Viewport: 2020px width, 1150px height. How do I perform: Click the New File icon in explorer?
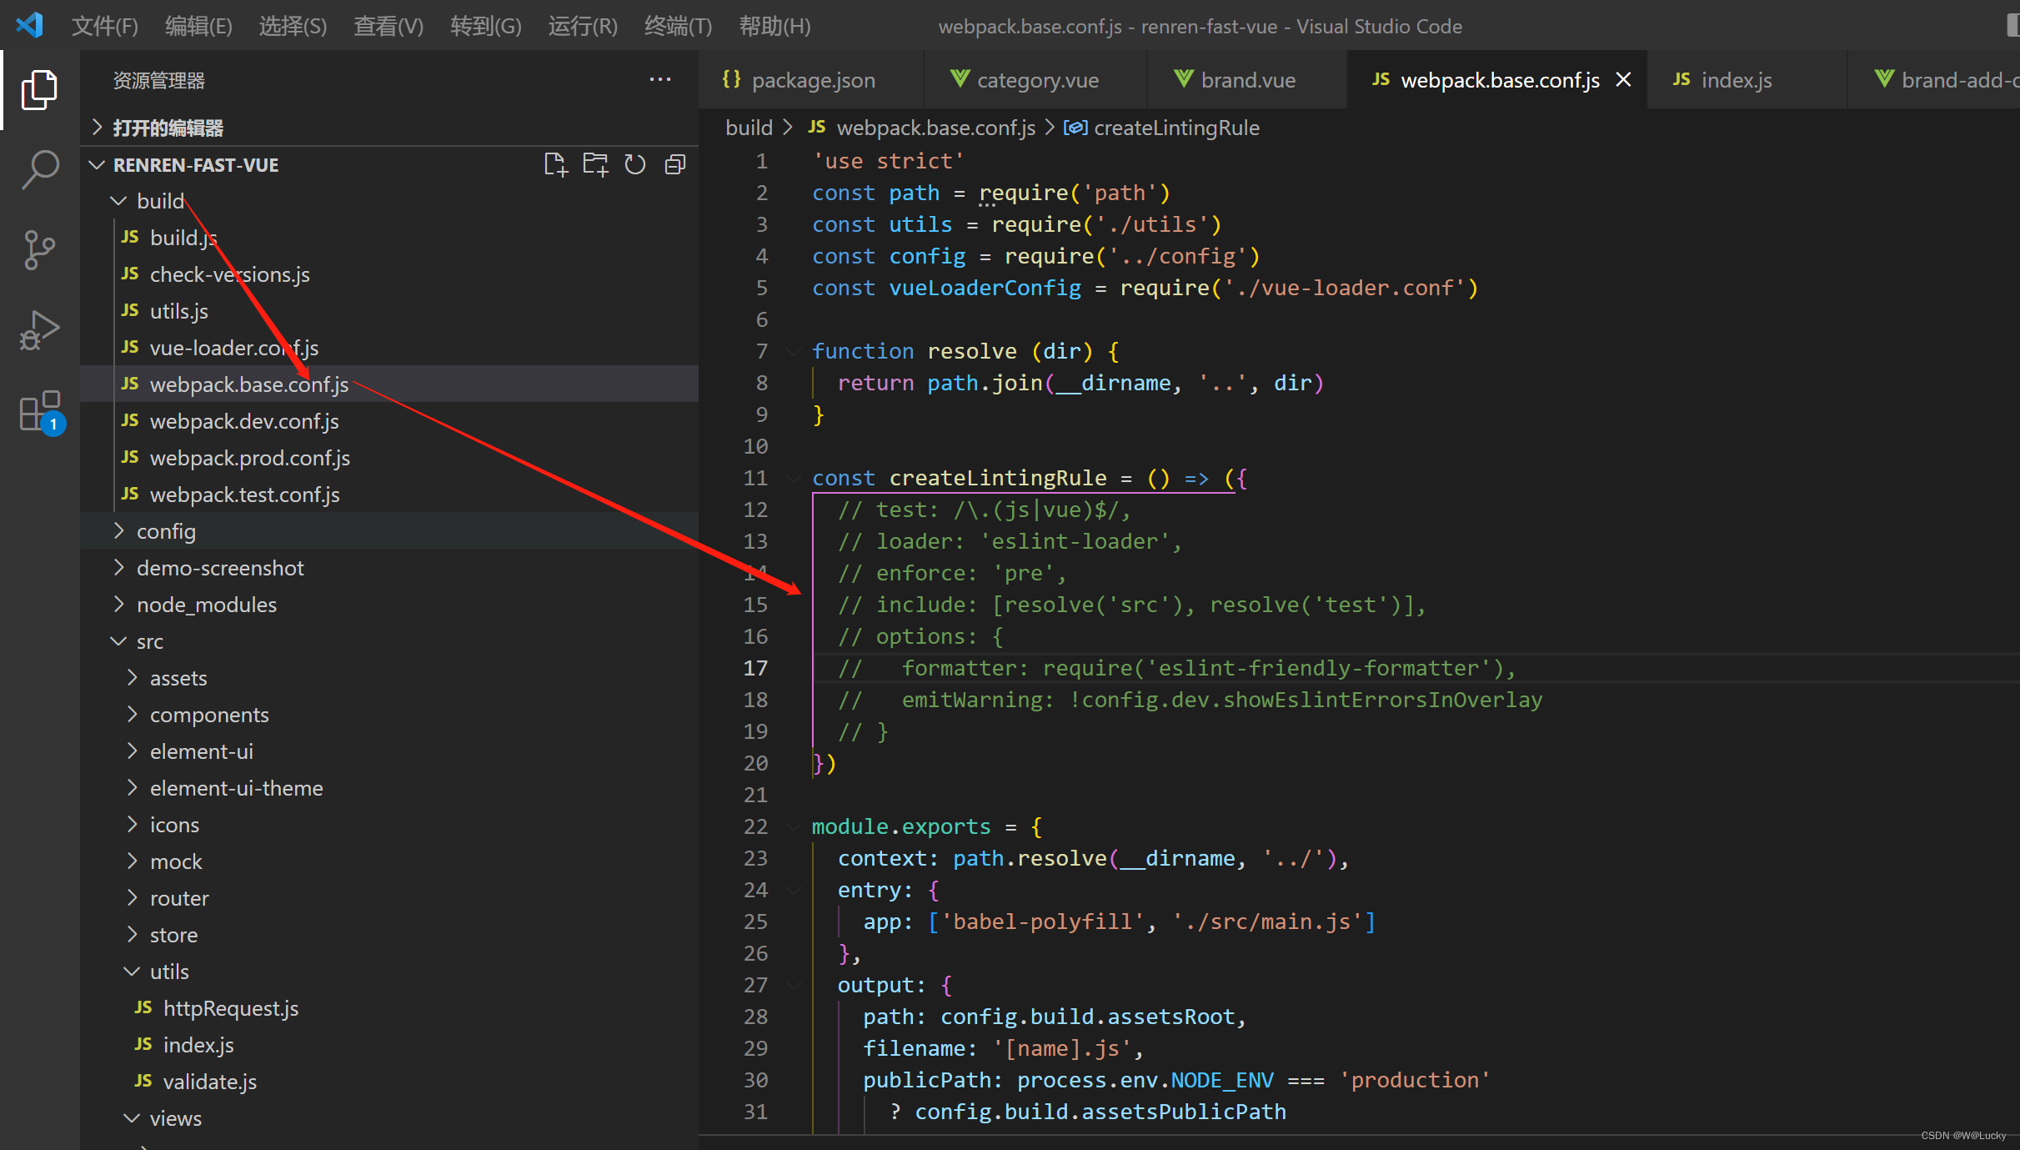pyautogui.click(x=555, y=164)
